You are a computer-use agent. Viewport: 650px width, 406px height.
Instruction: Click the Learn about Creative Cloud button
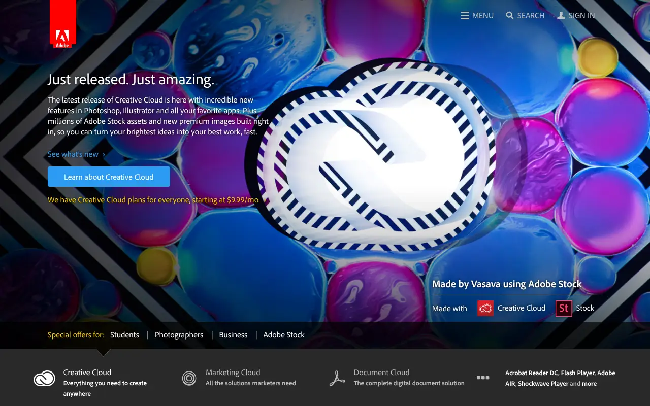[109, 177]
